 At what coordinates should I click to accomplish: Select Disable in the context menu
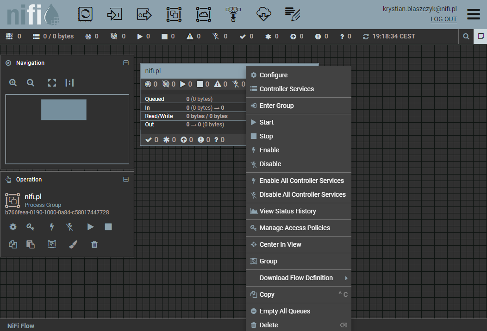(x=299, y=164)
